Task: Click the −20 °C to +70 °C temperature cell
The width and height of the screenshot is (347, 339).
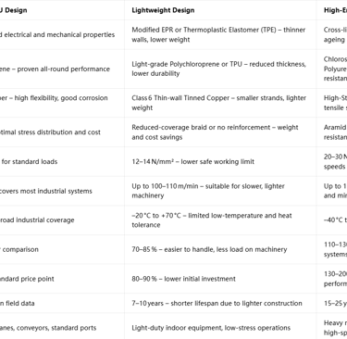Action: 220,220
